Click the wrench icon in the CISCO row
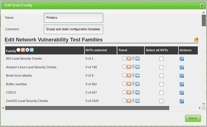Screen dimensions: 207x127 182,92
